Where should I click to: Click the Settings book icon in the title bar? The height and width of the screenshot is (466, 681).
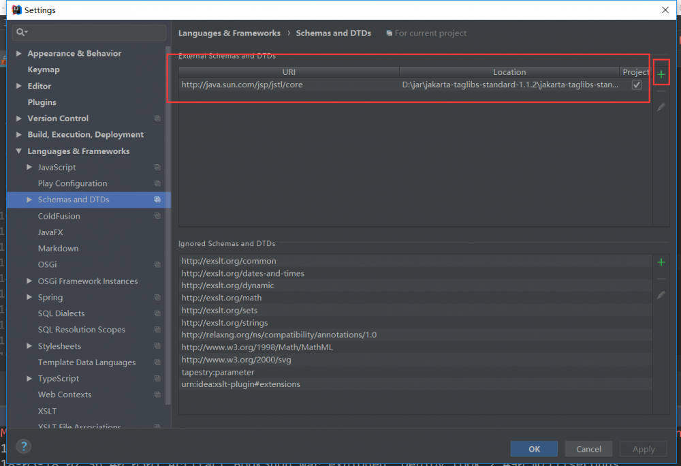[16, 10]
